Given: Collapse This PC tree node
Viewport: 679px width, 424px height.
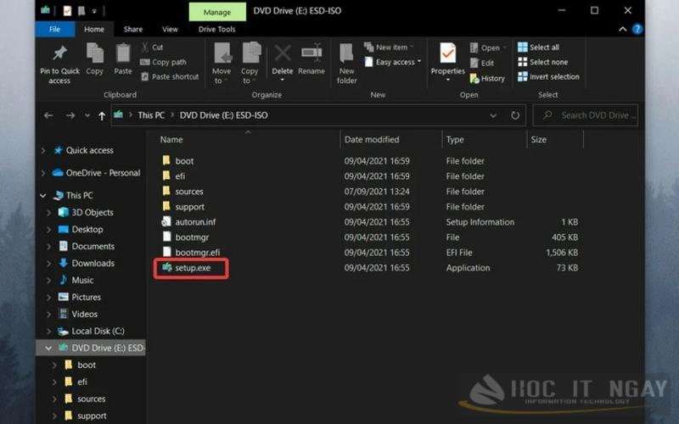Looking at the screenshot, I should click(x=43, y=196).
